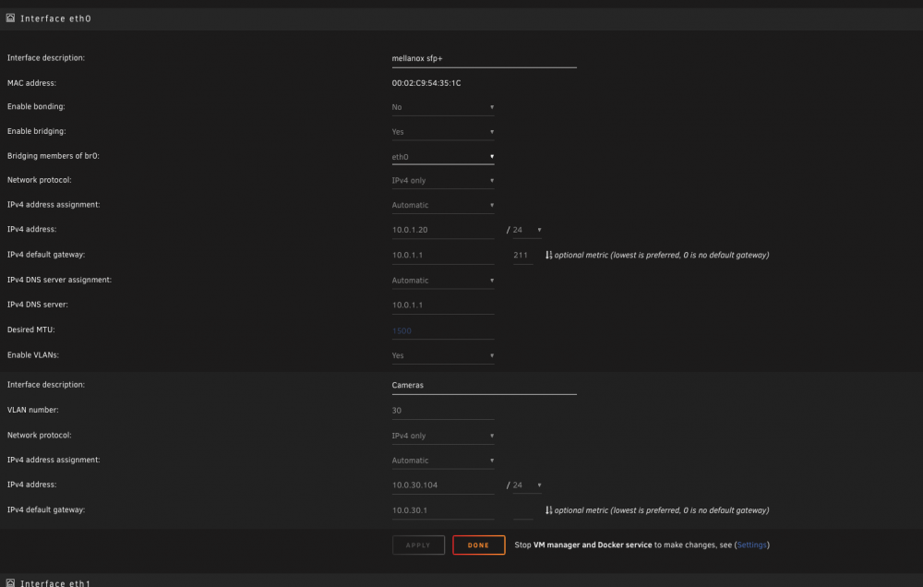This screenshot has height=587, width=923.
Task: Open the IPv4 DNS server assignment dropdown
Action: coord(443,281)
